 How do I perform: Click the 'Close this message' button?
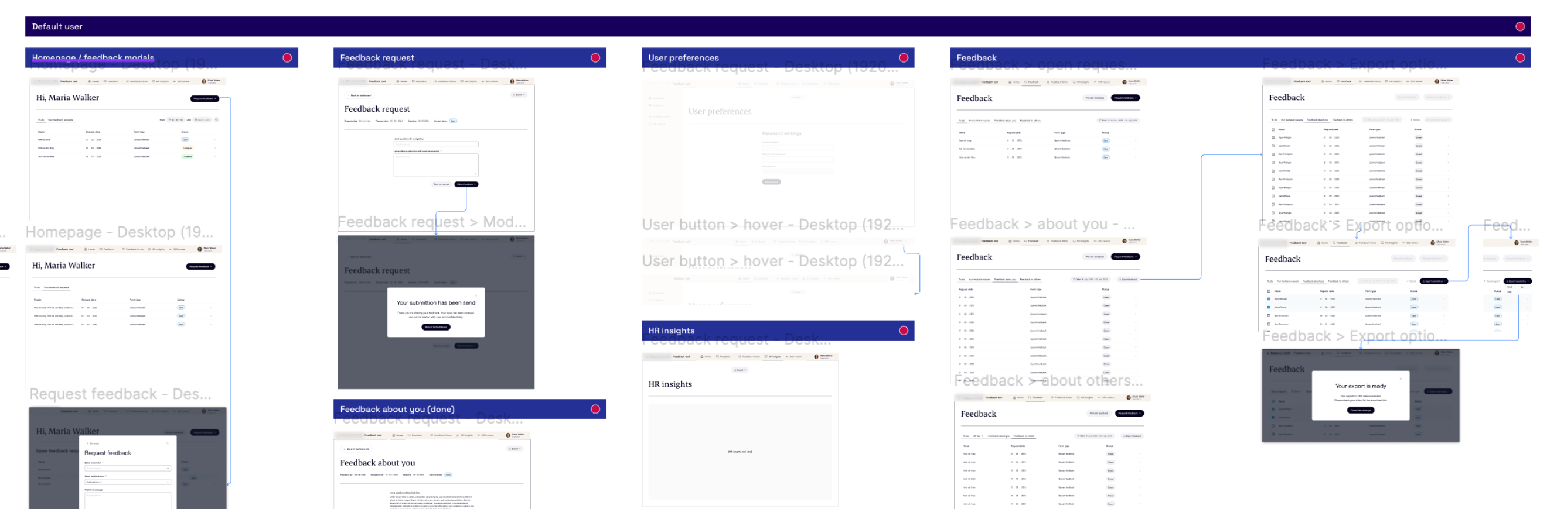tap(1360, 410)
